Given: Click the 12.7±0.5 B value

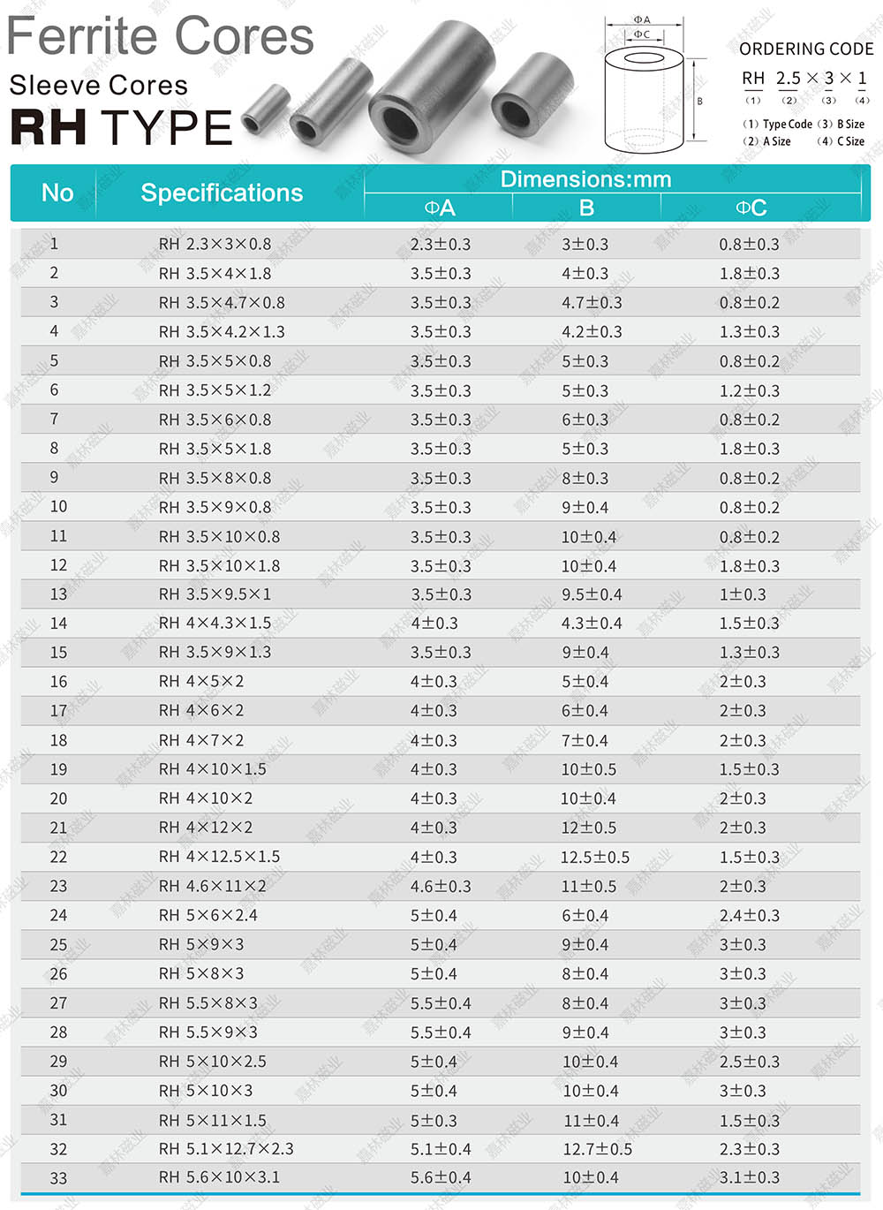Looking at the screenshot, I should point(598,1149).
